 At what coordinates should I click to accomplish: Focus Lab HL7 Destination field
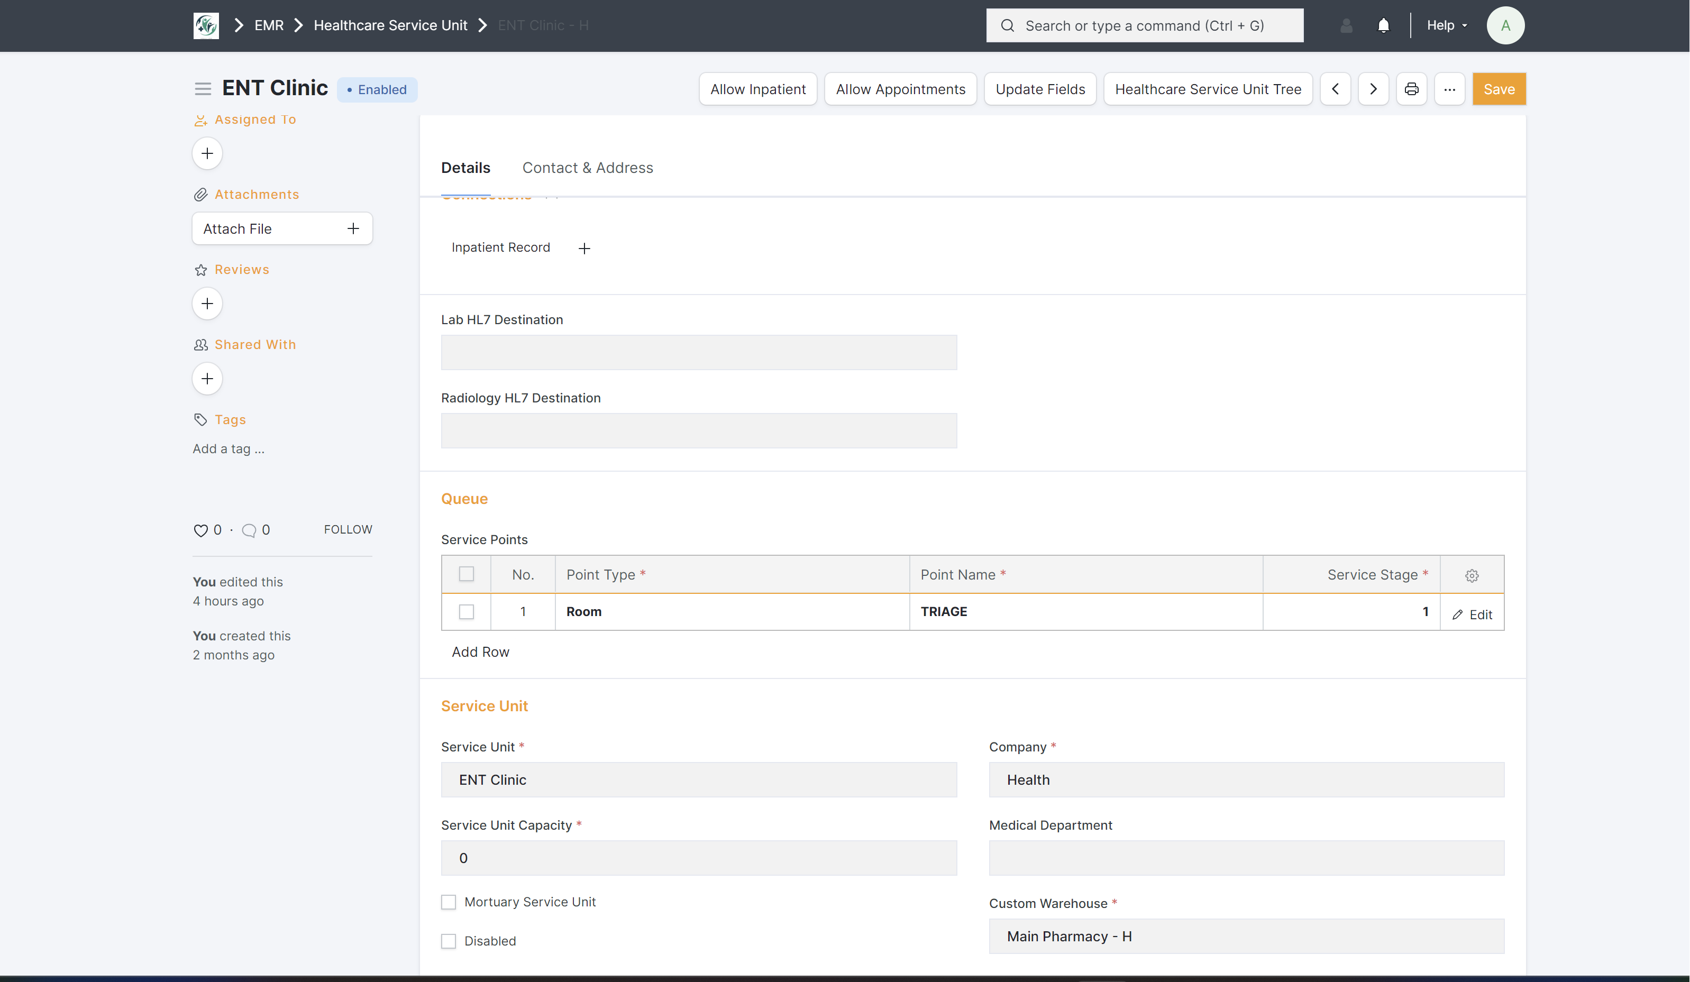699,353
